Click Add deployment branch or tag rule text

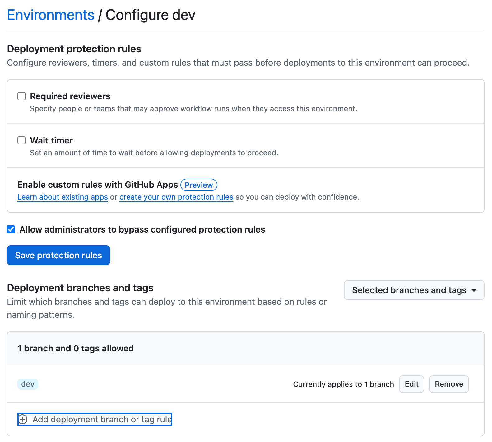tap(102, 419)
